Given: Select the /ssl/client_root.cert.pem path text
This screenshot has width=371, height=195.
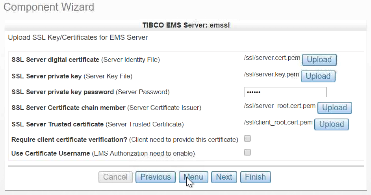Looking at the screenshot, I should (278, 122).
